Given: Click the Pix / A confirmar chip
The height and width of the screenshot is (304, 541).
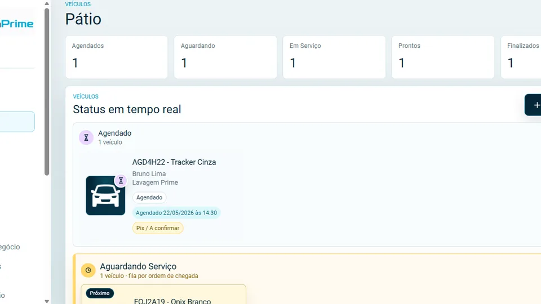Looking at the screenshot, I should tap(158, 228).
